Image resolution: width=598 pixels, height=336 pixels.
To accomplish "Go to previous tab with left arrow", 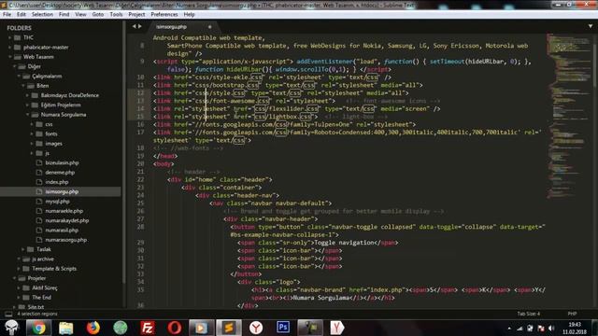I will pos(134,26).
